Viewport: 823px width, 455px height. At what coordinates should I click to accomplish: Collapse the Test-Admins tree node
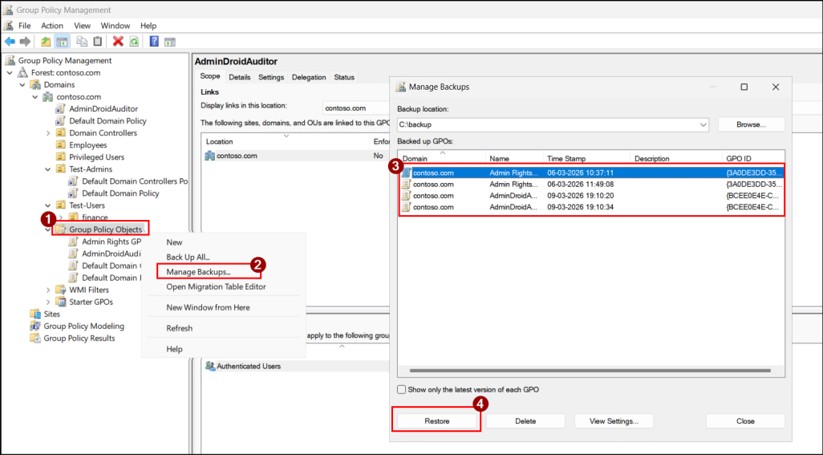tap(48, 169)
